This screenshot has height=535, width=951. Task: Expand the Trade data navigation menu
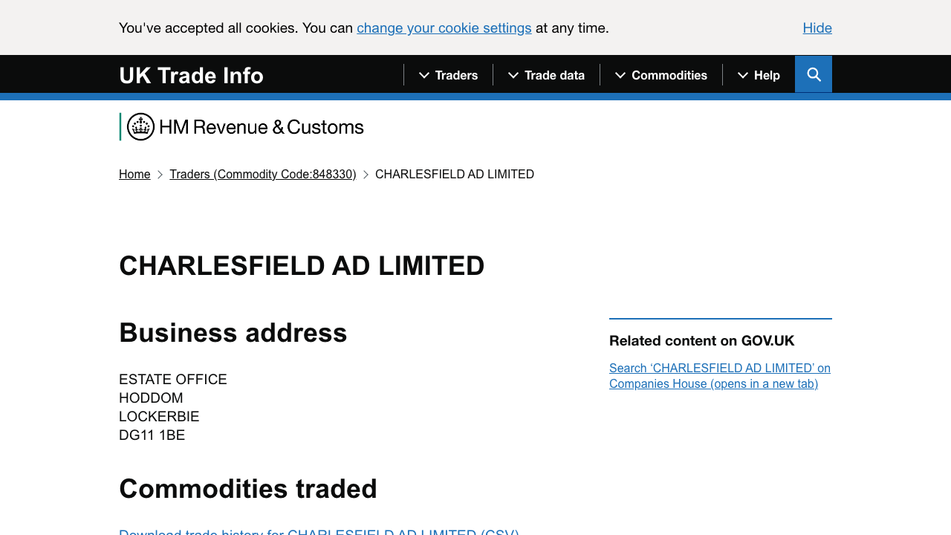554,75
